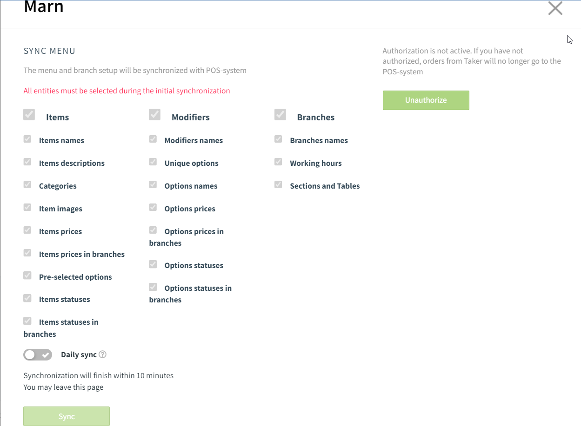This screenshot has height=426, width=581.
Task: Toggle the Modifiers names checkbox
Action: click(x=153, y=139)
